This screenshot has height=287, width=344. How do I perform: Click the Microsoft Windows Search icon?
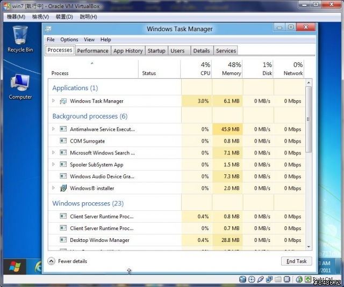click(63, 152)
